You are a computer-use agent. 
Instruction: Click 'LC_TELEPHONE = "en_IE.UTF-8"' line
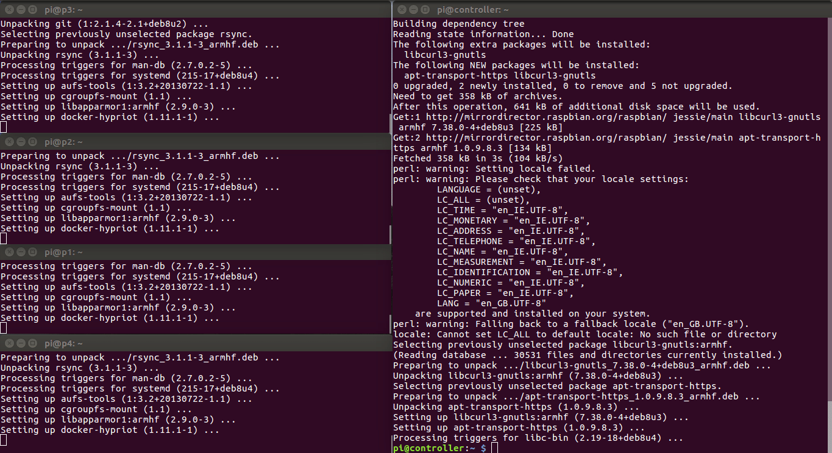516,241
